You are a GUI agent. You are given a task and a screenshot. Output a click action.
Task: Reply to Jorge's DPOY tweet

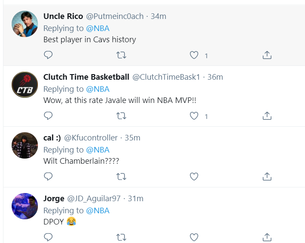[x=48, y=237]
